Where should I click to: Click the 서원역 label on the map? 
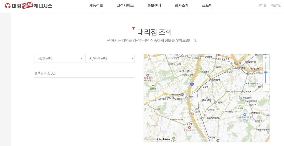260,121
